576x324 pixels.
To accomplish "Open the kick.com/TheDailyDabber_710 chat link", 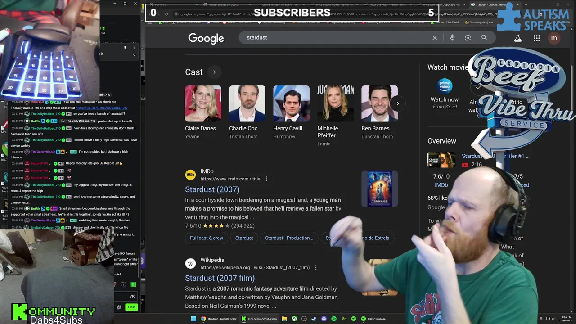I will (x=102, y=108).
